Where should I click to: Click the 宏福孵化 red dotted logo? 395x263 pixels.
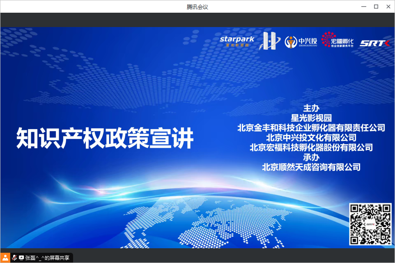click(338, 40)
